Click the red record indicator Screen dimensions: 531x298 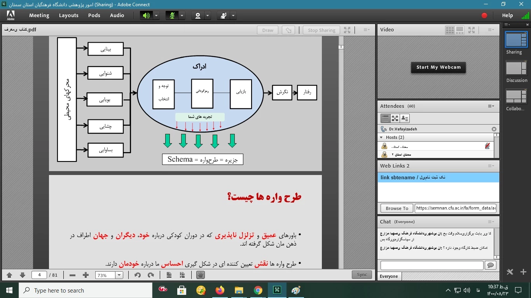tap(484, 16)
